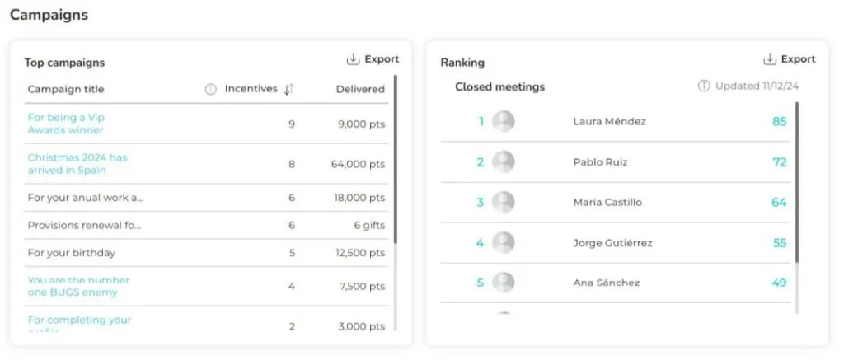Click Jorge Gutiérrez's avatar icon
The width and height of the screenshot is (844, 360).
[x=504, y=243]
